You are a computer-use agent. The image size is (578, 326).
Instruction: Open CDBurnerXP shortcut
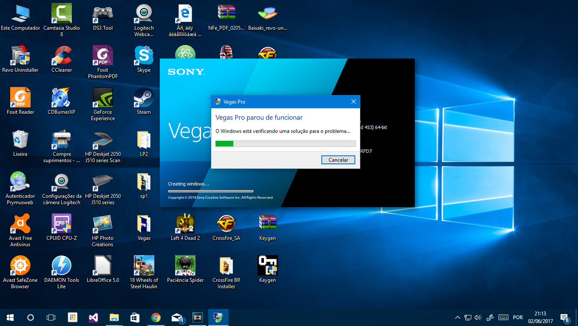pos(62,101)
